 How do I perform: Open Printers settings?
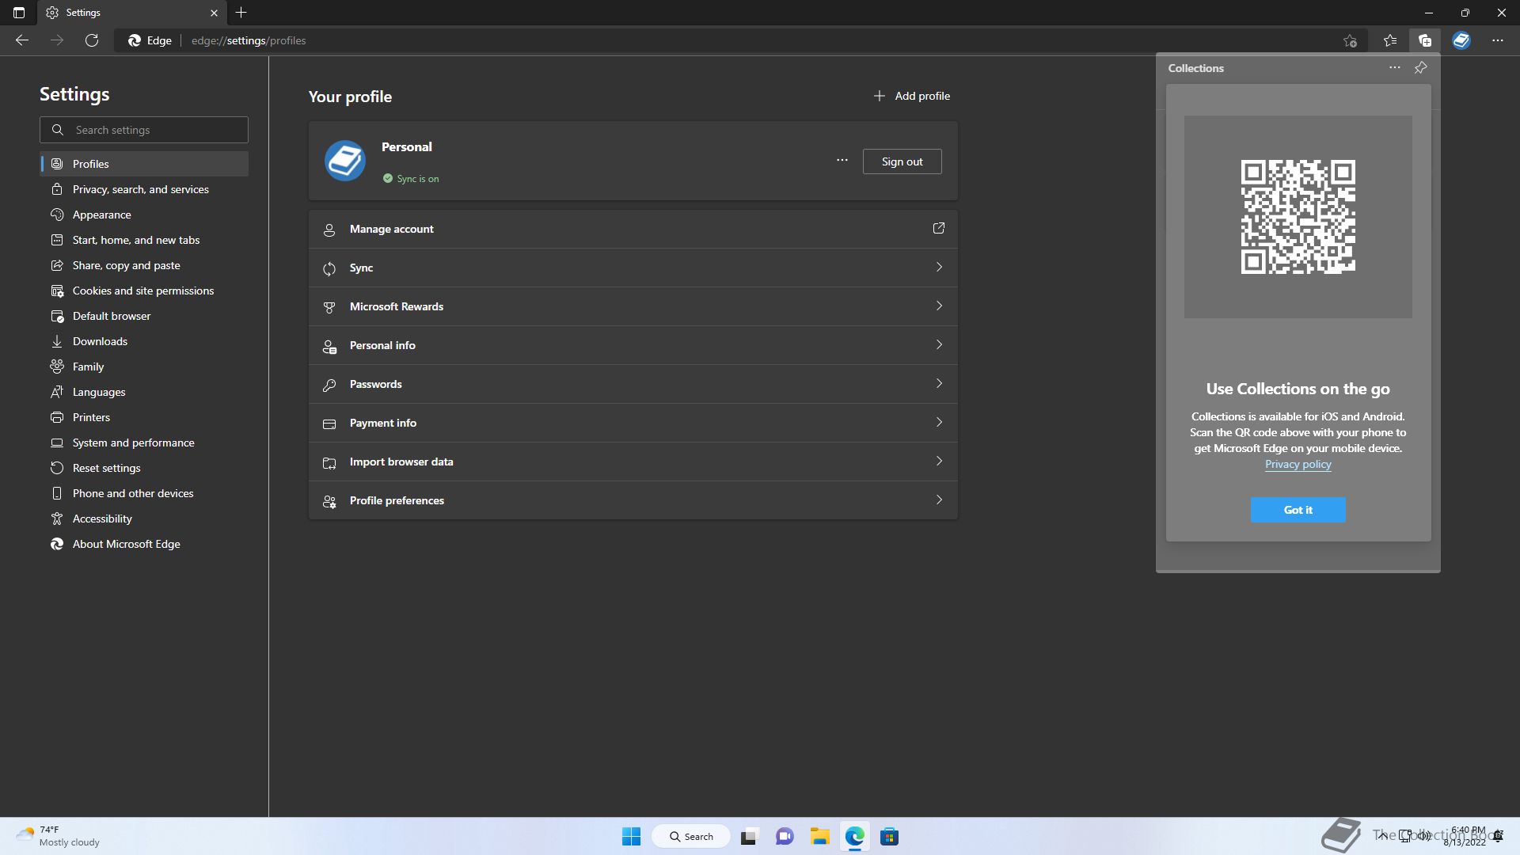click(x=144, y=417)
